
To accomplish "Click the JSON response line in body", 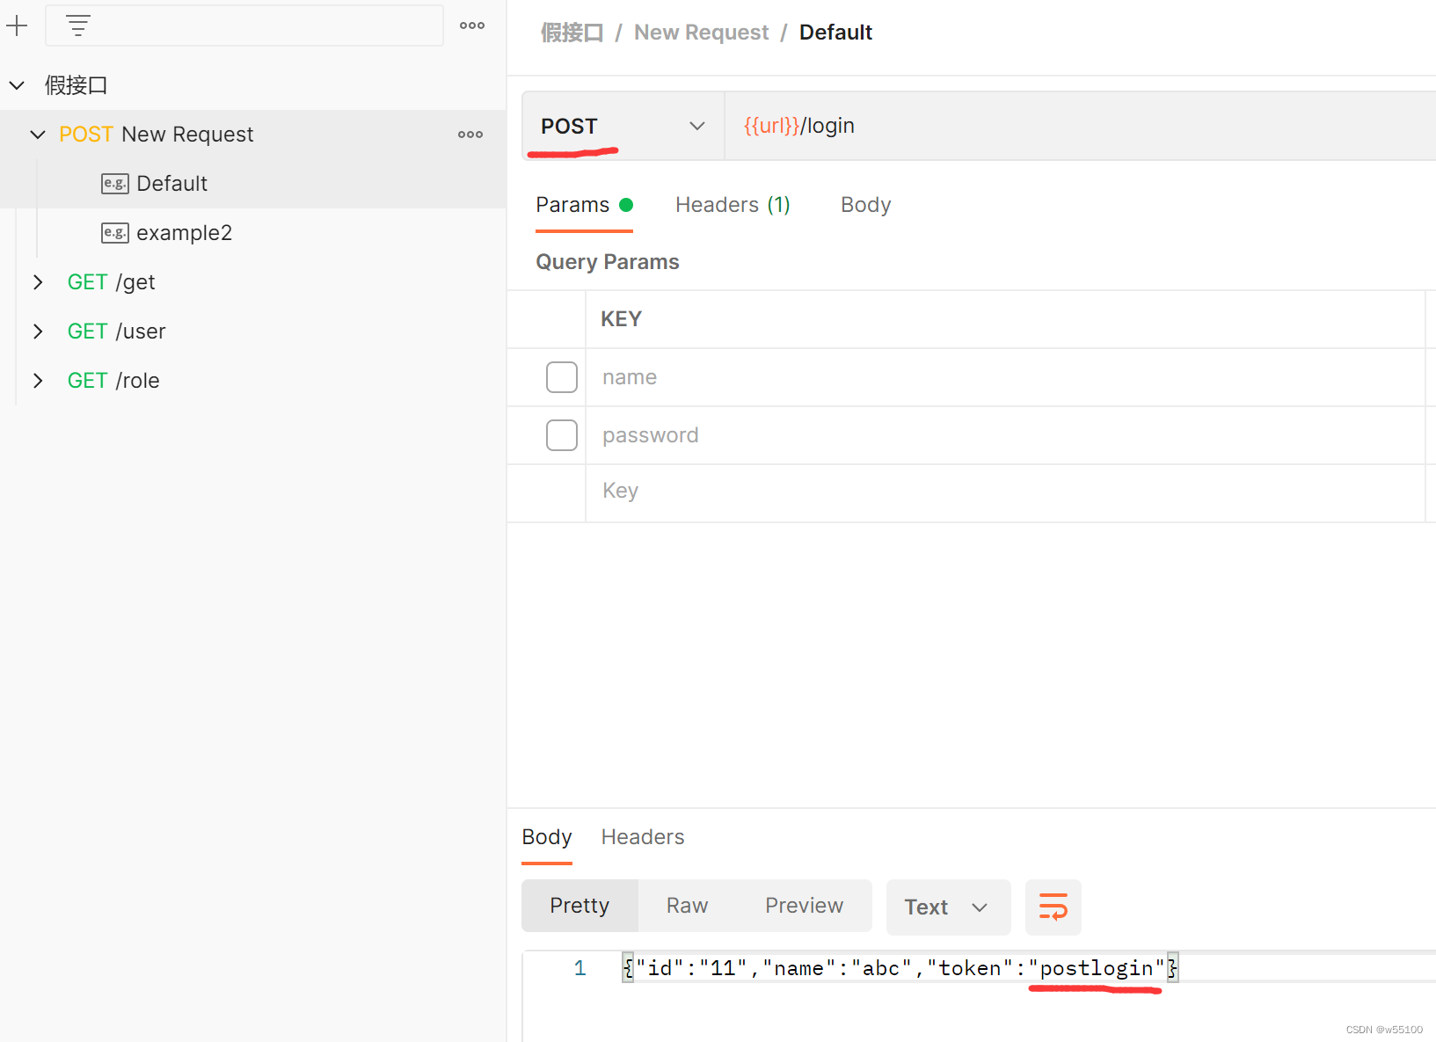I will 900,968.
